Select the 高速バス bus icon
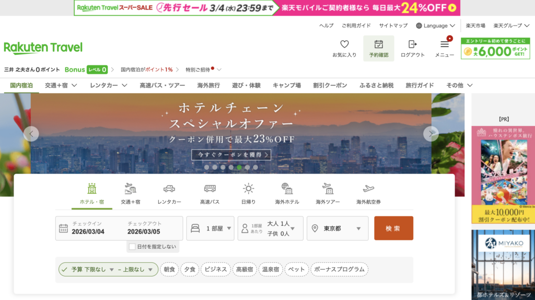This screenshot has height=300, width=535. (210, 189)
